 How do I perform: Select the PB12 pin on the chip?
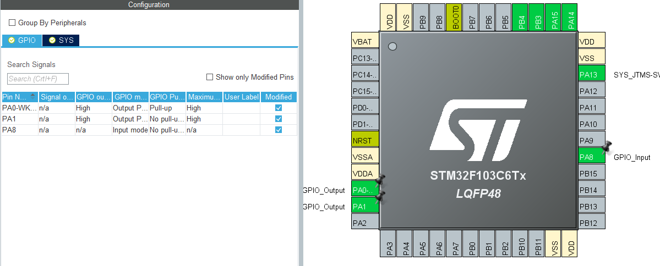tap(592, 223)
